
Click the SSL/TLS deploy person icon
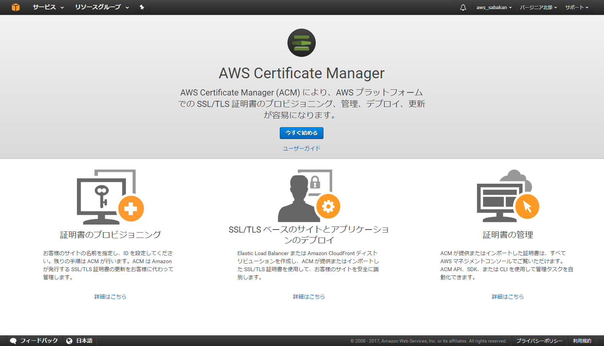tap(309, 196)
